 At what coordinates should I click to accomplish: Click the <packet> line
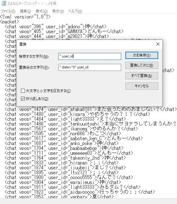[x=9, y=22]
